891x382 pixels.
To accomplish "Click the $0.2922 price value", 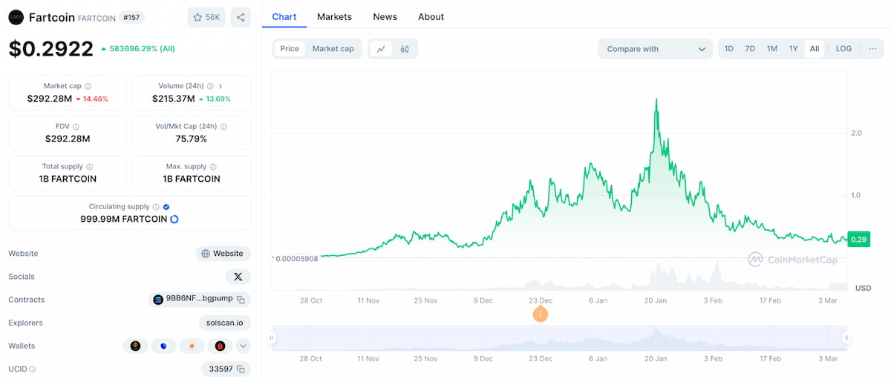I will [x=50, y=49].
